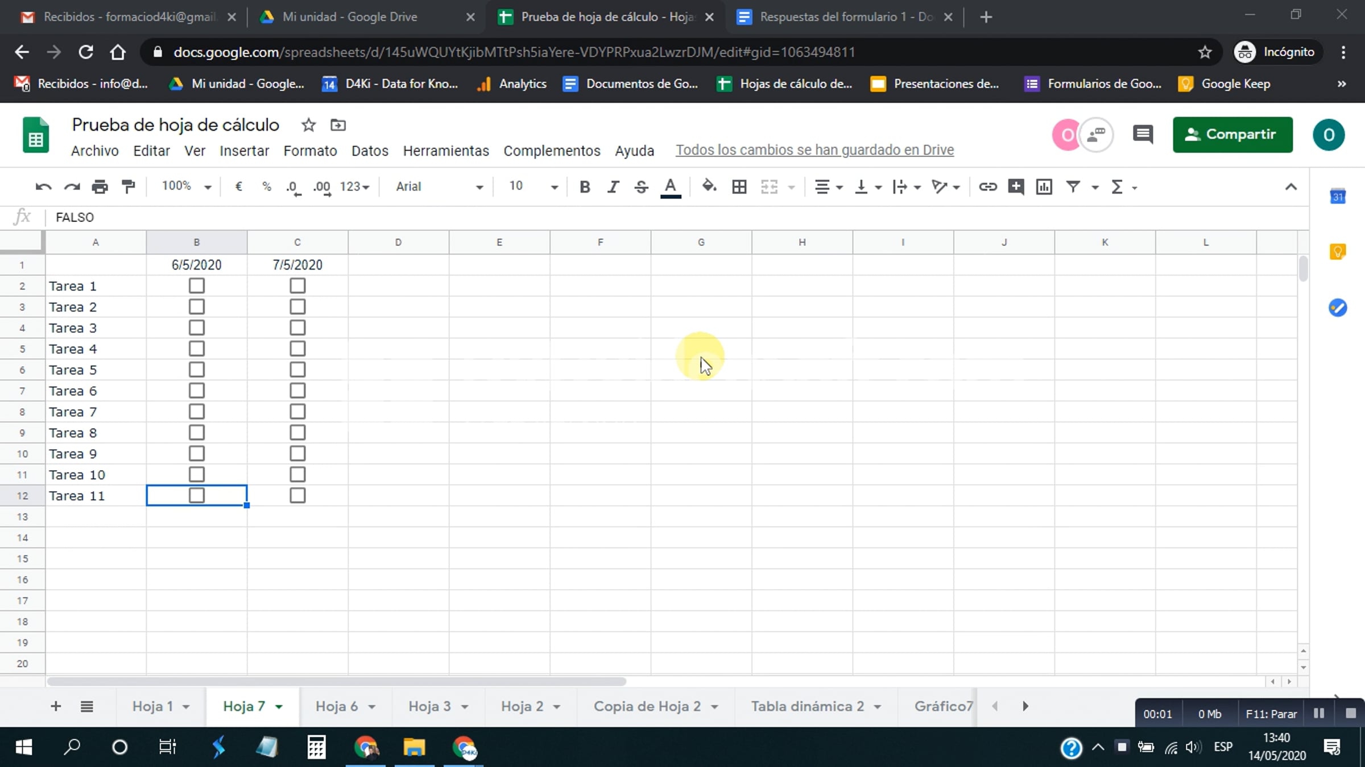
Task: Click the green Compartir button
Action: point(1232,135)
